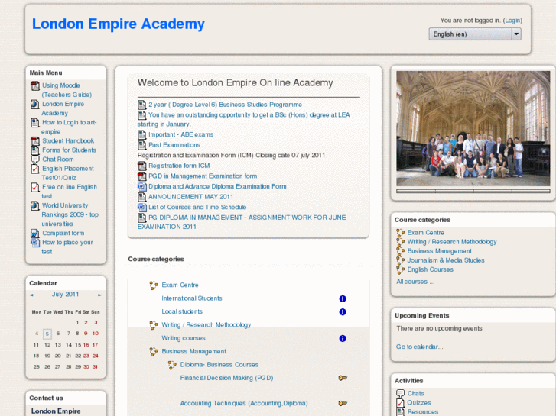The height and width of the screenshot is (416, 556).
Task: Select day 16 in the July calendar
Action: (x=86, y=345)
